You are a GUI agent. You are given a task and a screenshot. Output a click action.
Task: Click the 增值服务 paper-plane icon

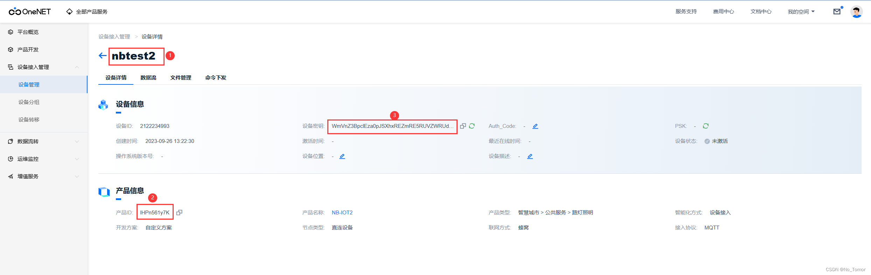click(11, 176)
